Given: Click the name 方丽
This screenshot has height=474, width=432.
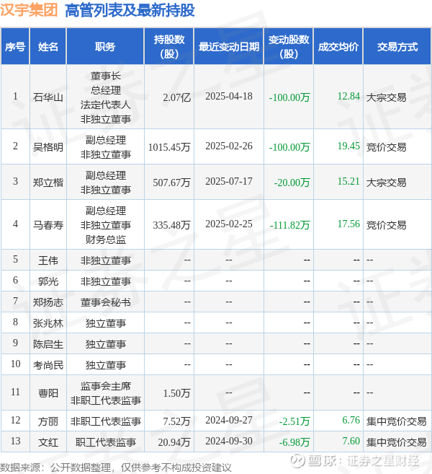Looking at the screenshot, I should [x=48, y=421].
